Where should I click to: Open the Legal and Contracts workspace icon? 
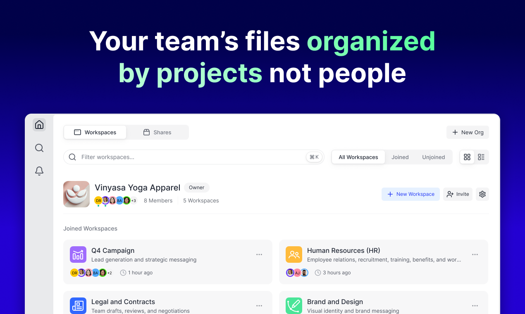pos(78,306)
